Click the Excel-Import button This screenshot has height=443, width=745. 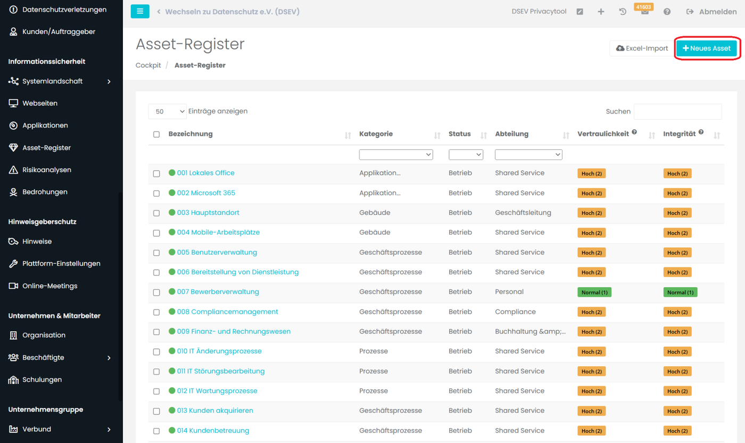642,48
